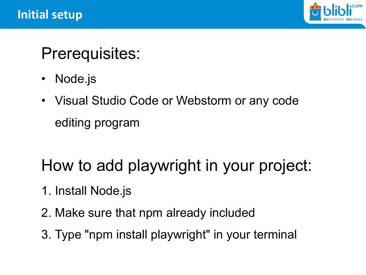Click the Prerequisites heading

click(x=90, y=54)
